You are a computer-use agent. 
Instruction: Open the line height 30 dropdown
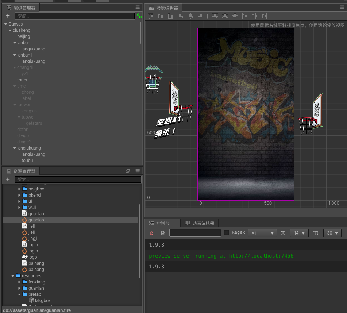pyautogui.click(x=332, y=233)
